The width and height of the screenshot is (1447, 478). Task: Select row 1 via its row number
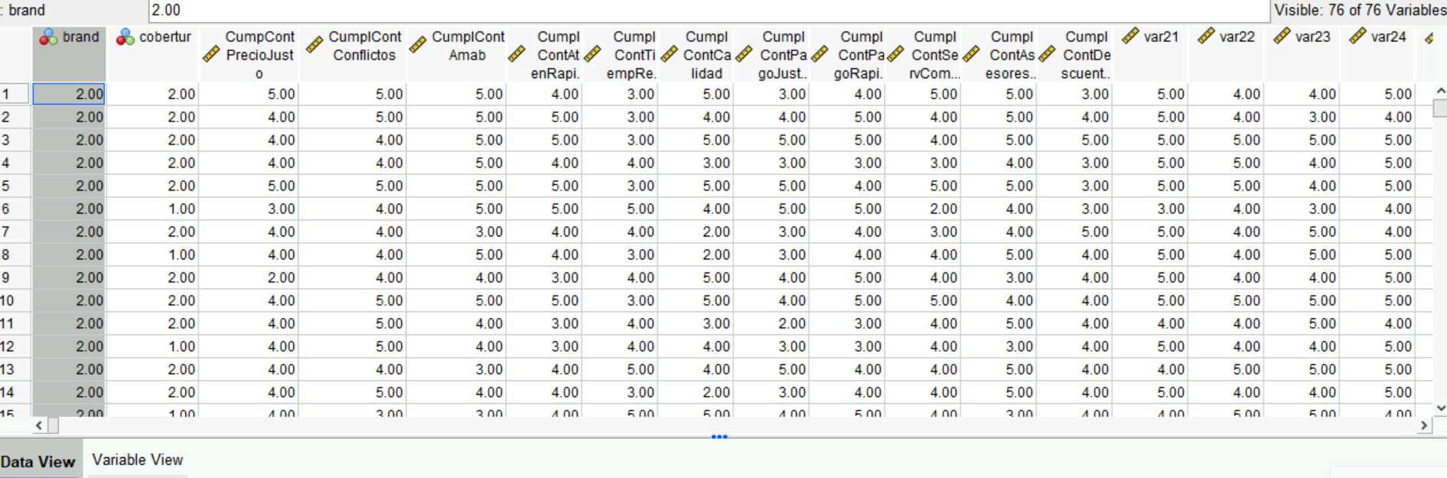pos(15,94)
